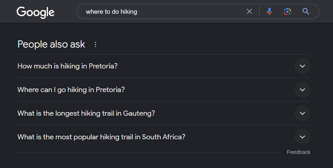Expand chevron for 'Where can I go hiking in Pretoria?'
The image size is (333, 168).
tap(302, 90)
